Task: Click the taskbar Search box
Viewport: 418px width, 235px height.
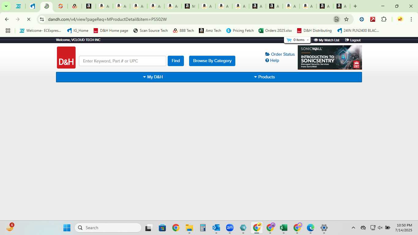Action: [x=108, y=228]
